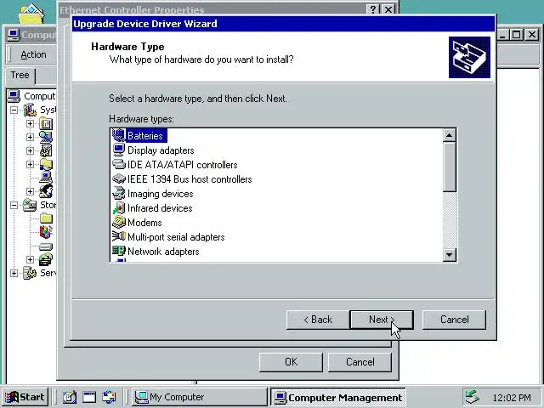The height and width of the screenshot is (408, 544).
Task: Click Computer Management taskbar button
Action: 338,397
